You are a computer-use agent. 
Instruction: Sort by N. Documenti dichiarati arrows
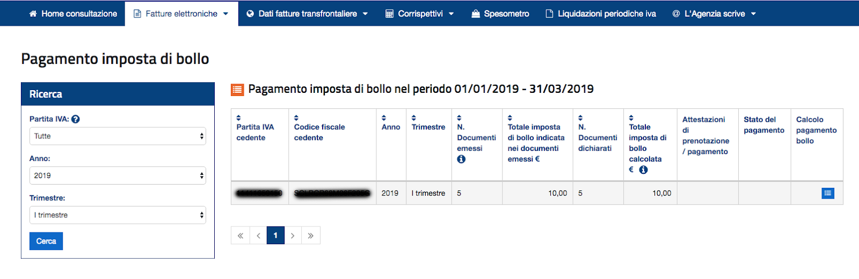580,118
